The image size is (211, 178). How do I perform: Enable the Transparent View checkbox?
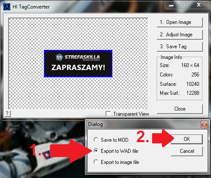(108, 114)
